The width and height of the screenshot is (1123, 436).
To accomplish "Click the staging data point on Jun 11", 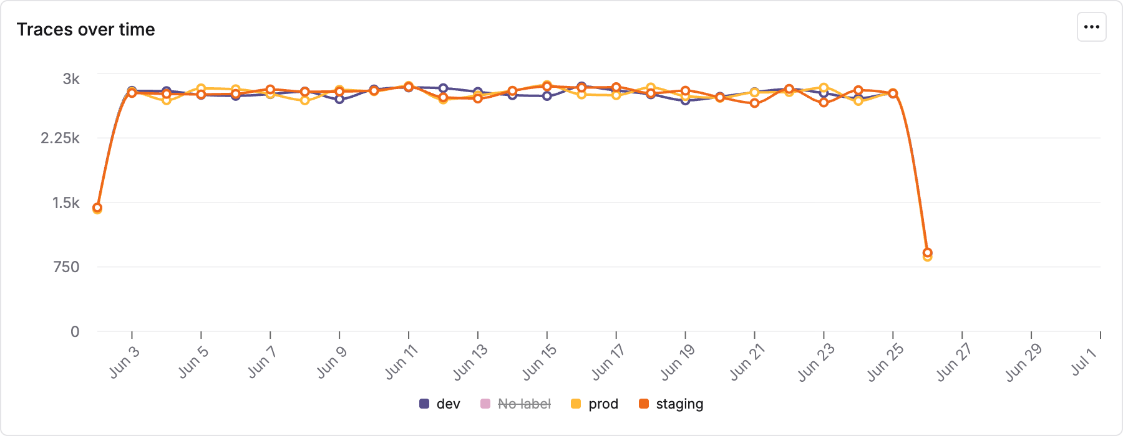I will 409,87.
